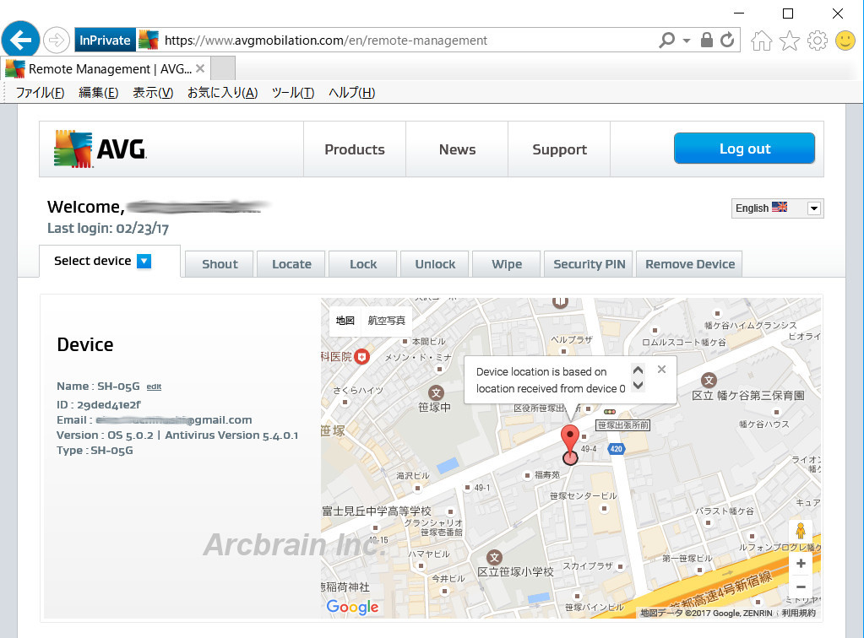Click the smiley feedback icon

pos(845,41)
